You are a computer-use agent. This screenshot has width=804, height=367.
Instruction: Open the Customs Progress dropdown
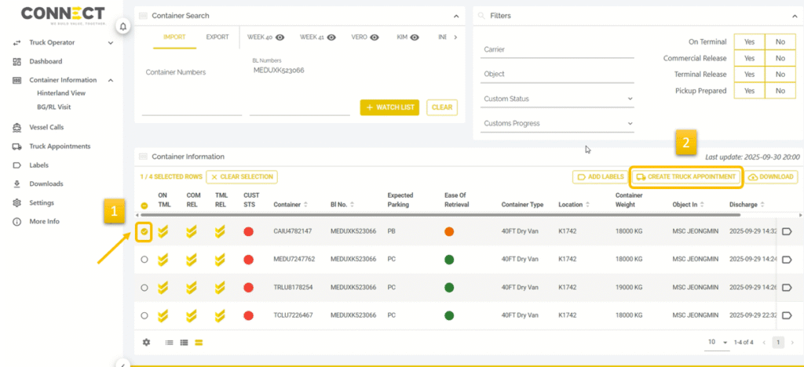pyautogui.click(x=557, y=123)
